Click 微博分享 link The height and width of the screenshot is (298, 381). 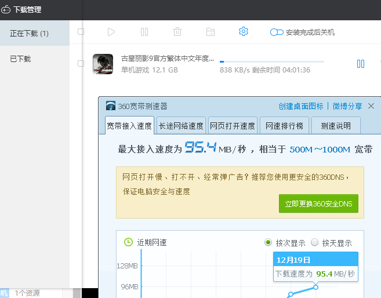(347, 106)
